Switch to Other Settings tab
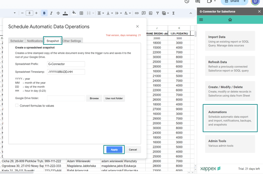Viewport: 263px width, 174px height. tap(72, 41)
